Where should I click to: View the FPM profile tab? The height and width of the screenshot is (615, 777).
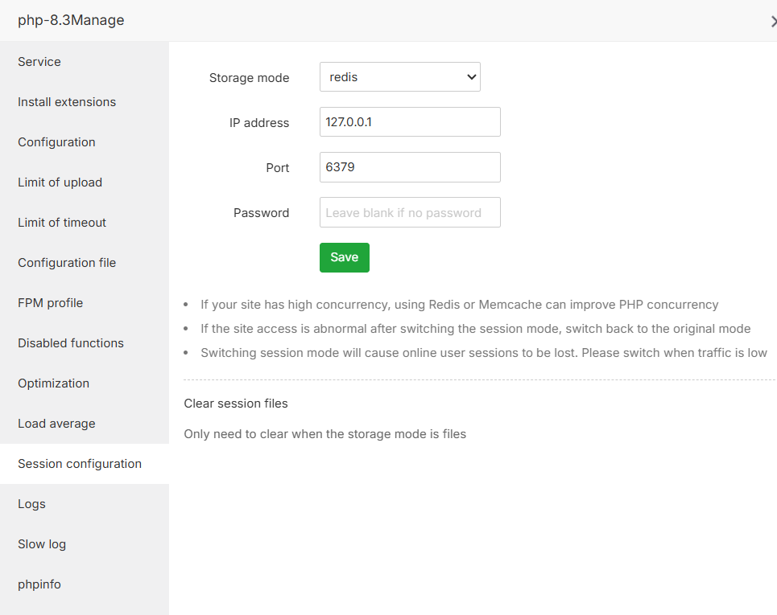pyautogui.click(x=50, y=303)
